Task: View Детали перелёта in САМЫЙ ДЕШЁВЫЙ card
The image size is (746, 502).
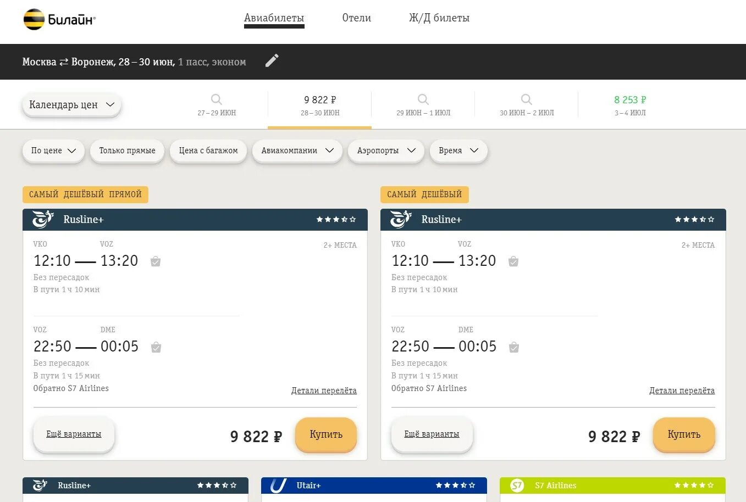Action: point(682,391)
